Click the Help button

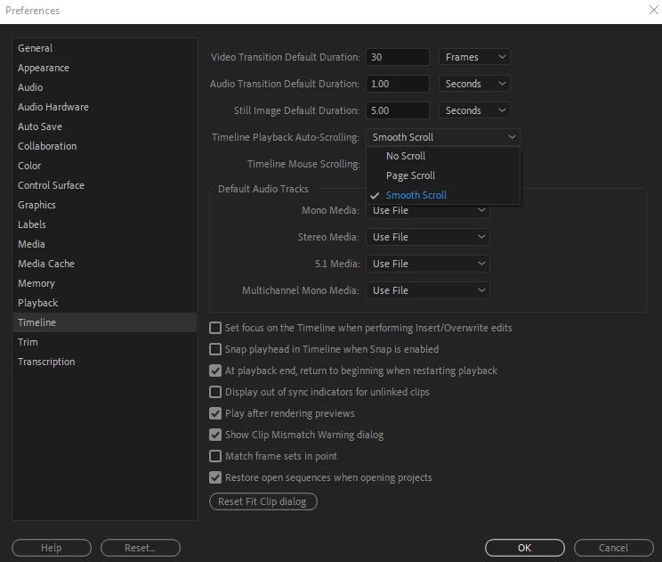pyautogui.click(x=52, y=548)
